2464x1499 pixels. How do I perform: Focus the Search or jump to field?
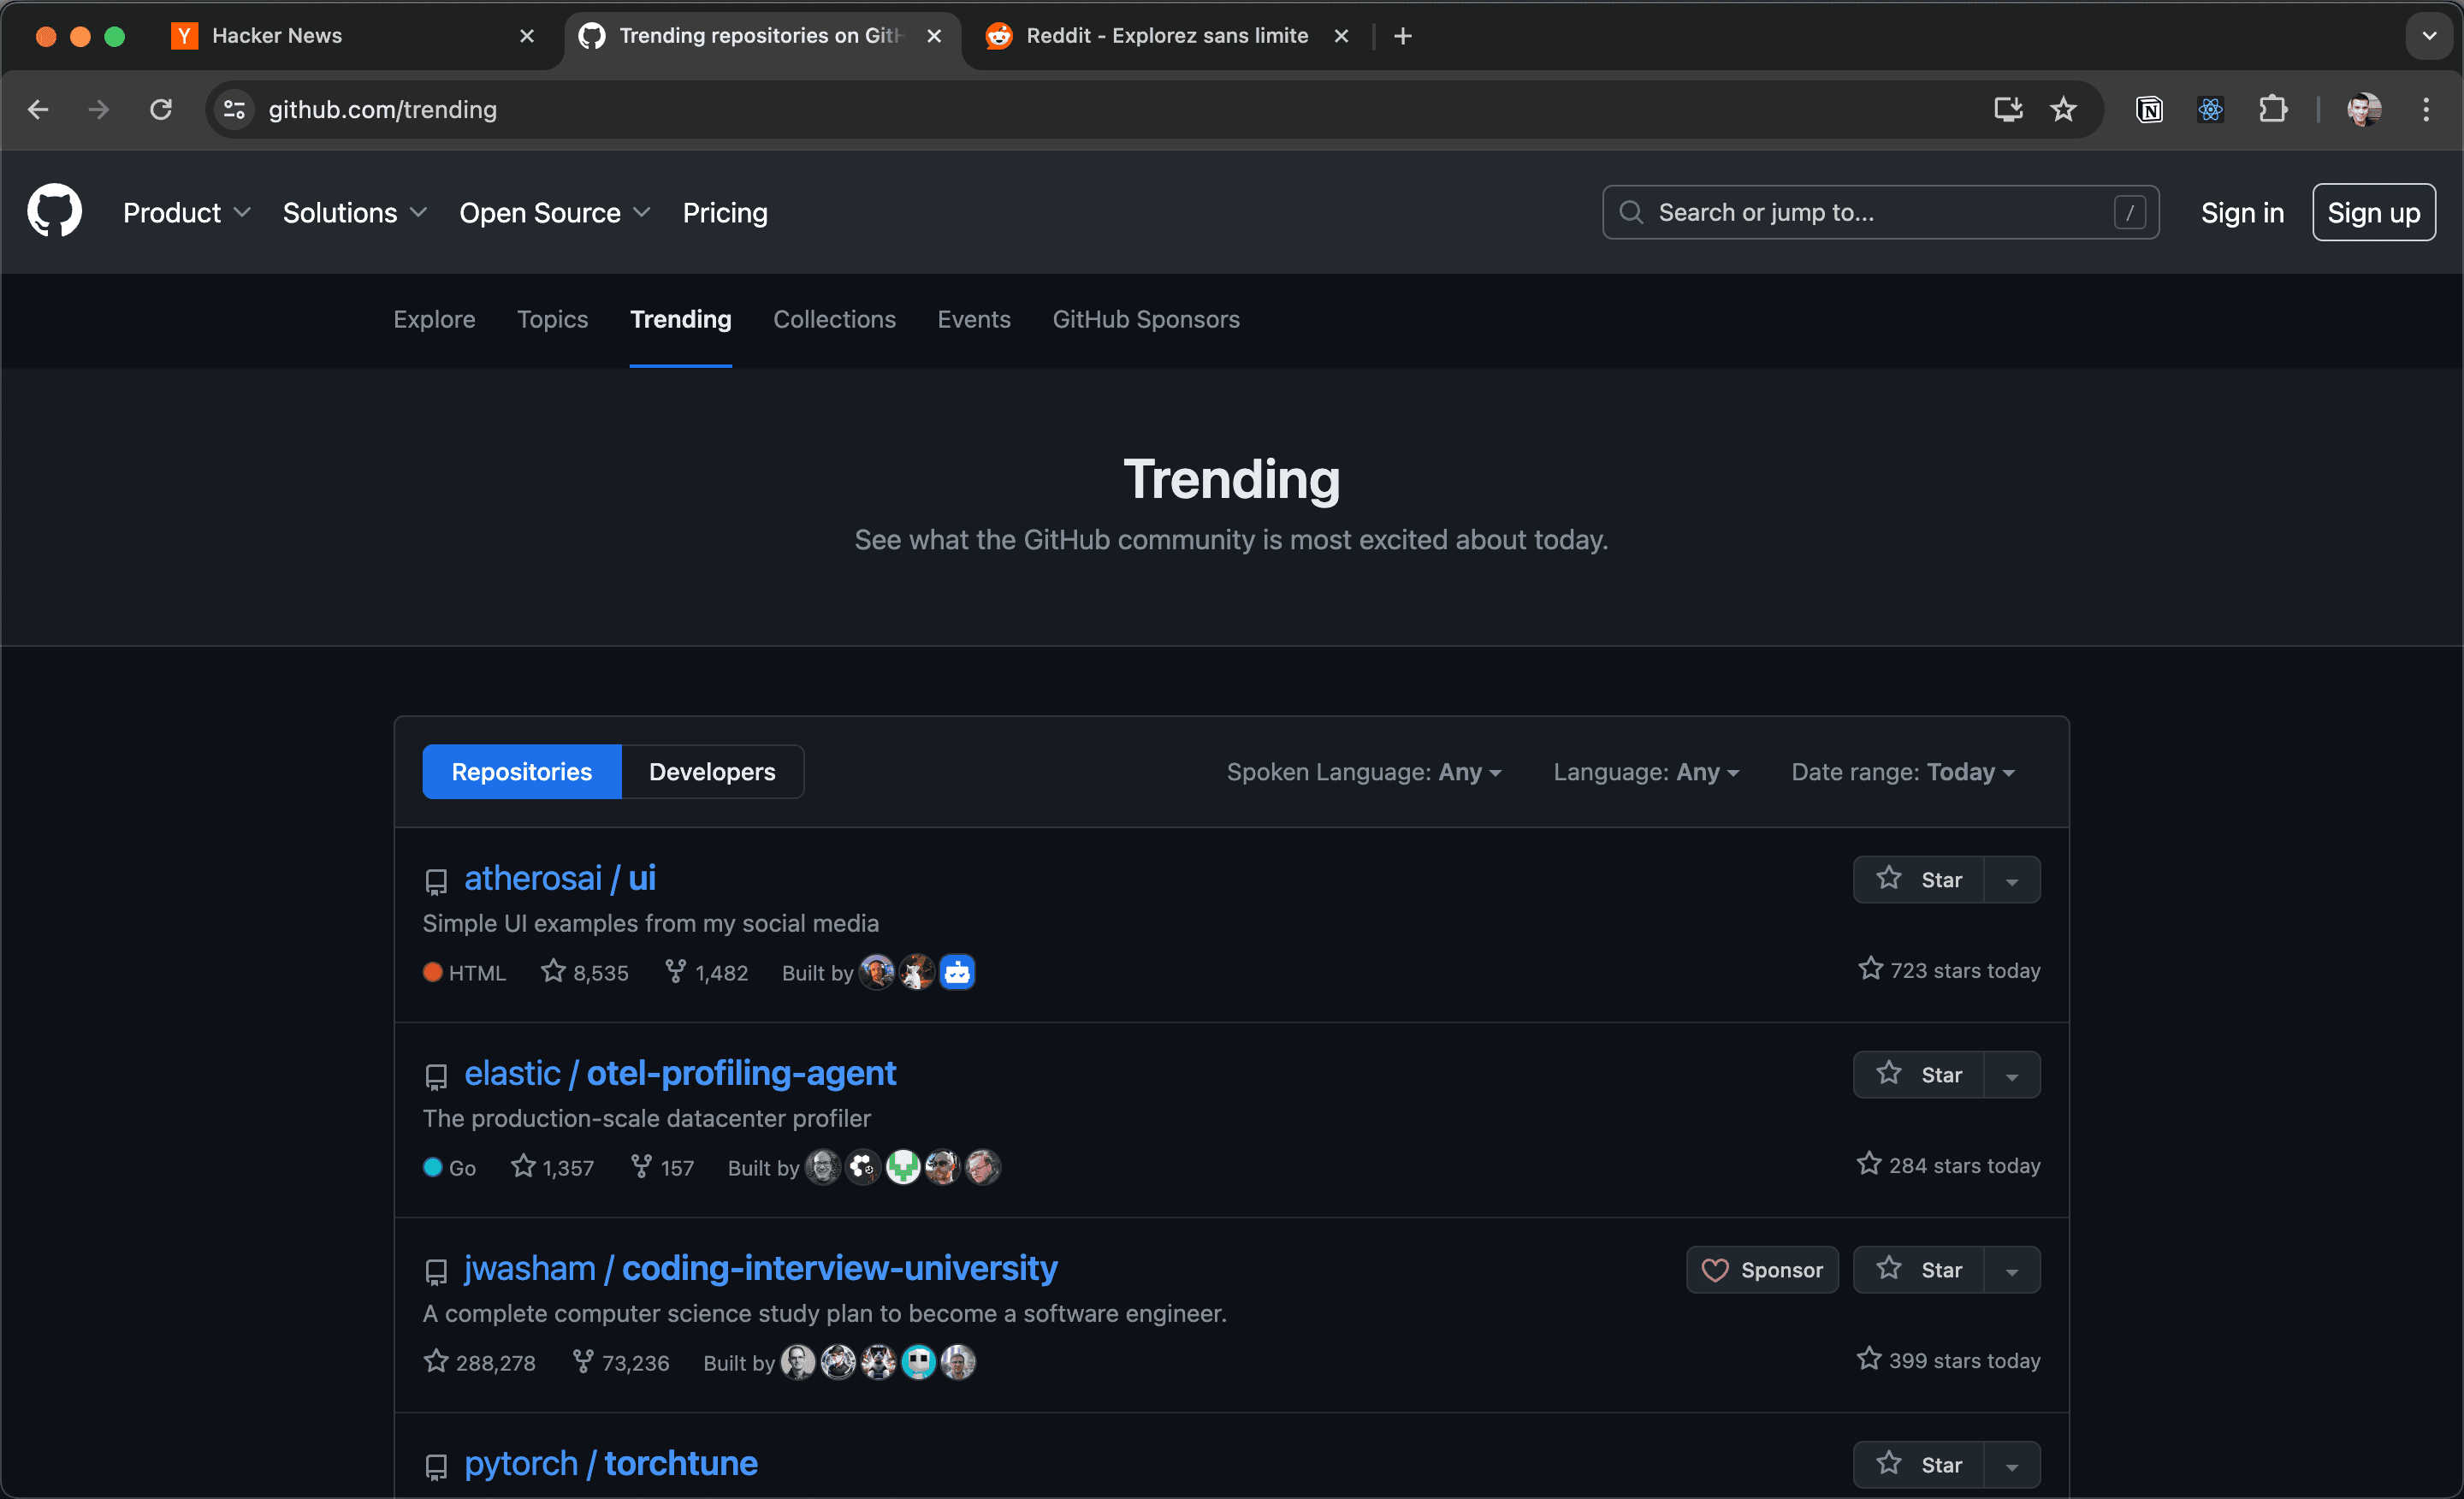click(x=1881, y=212)
